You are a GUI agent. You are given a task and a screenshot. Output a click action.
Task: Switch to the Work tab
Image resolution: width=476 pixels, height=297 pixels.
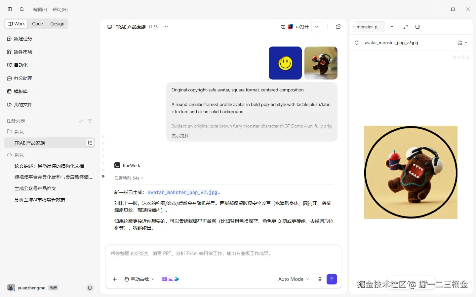pos(16,24)
